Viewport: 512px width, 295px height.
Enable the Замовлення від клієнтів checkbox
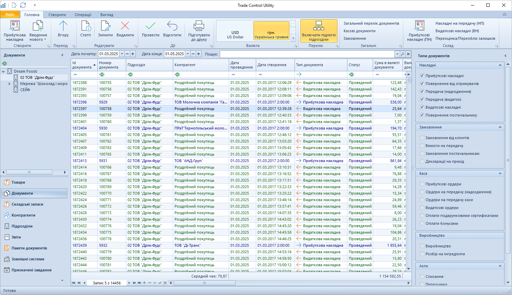click(x=422, y=138)
